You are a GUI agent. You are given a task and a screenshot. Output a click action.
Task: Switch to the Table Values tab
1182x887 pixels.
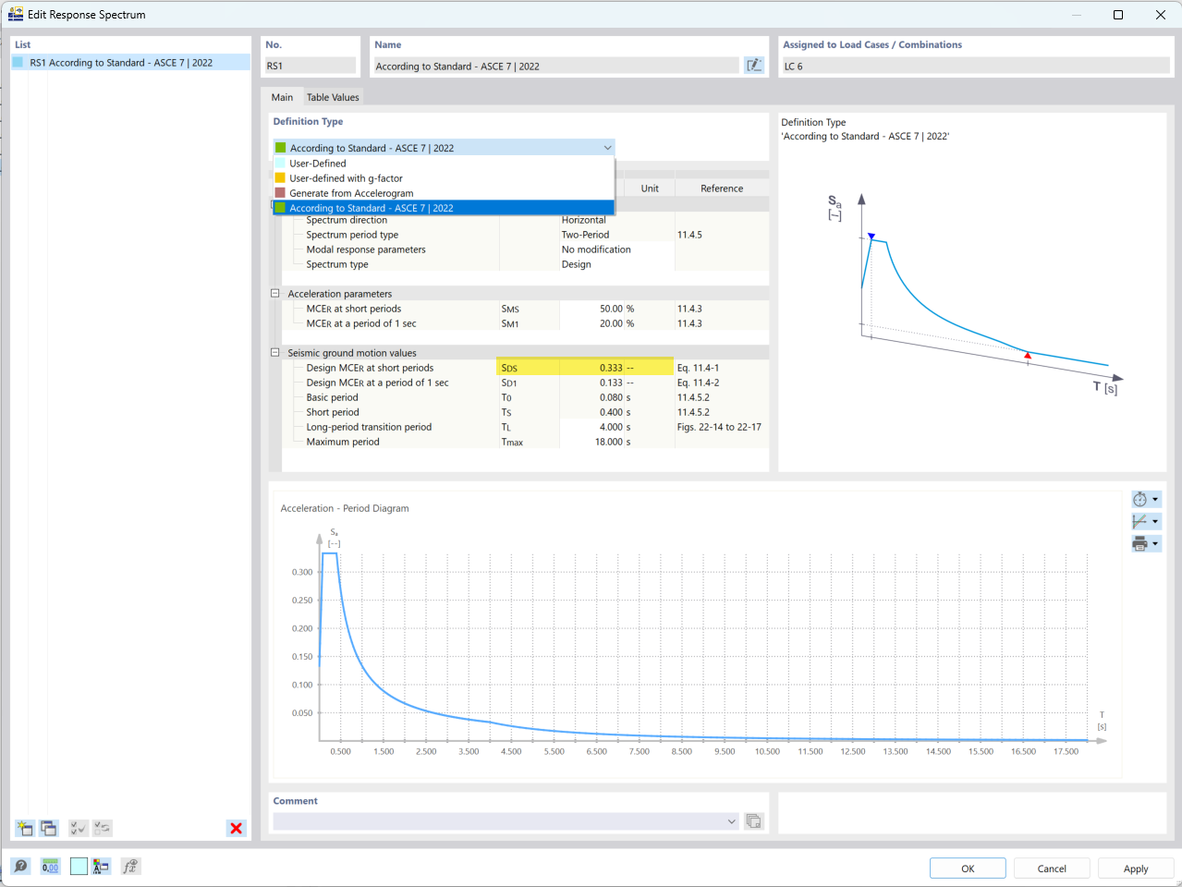tap(333, 97)
